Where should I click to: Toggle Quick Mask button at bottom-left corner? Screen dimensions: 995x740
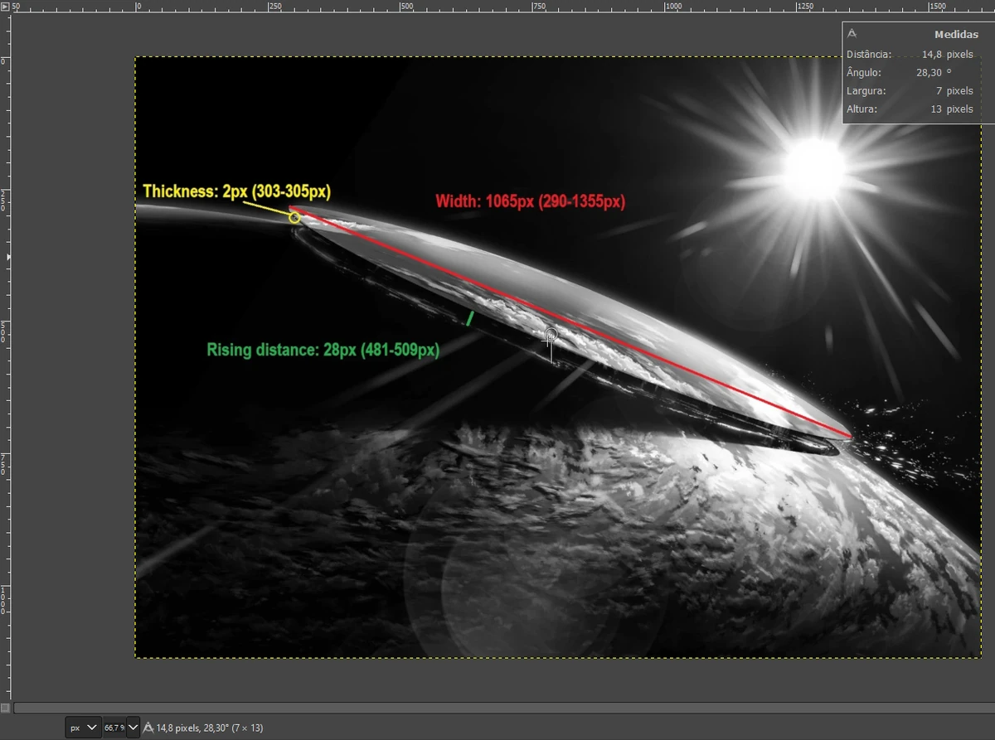point(5,708)
